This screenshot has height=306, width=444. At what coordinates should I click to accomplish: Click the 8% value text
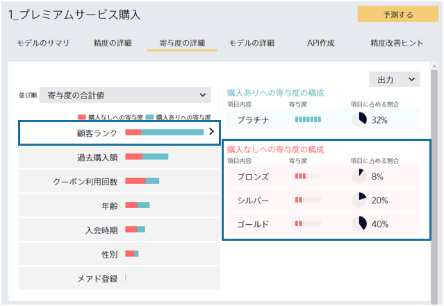[x=377, y=176]
